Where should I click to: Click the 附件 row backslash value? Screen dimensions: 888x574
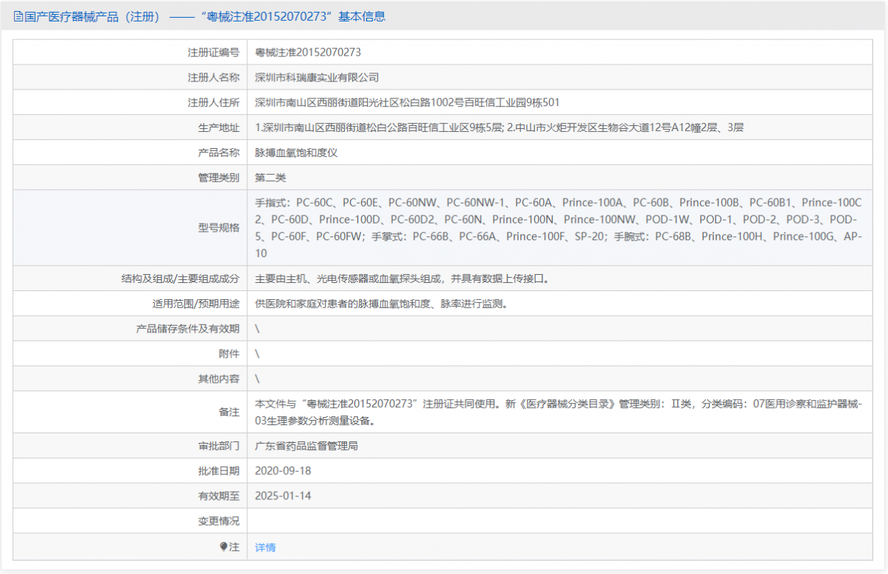point(255,353)
